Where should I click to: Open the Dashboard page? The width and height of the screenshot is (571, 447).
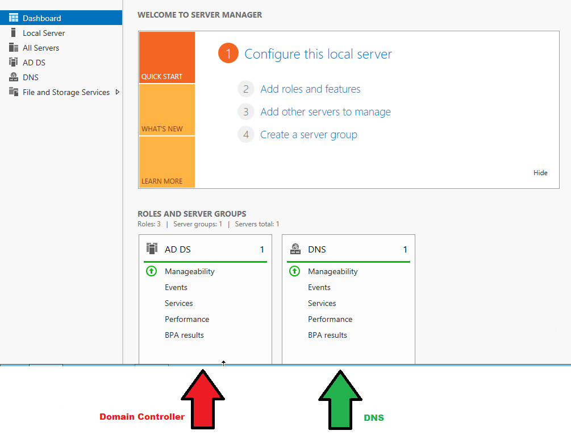[61, 18]
